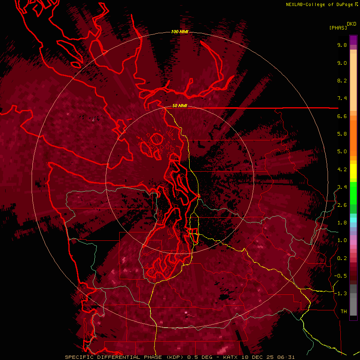Click the -0.5 scale value
Screen dimensions: 360x360
[340, 276]
